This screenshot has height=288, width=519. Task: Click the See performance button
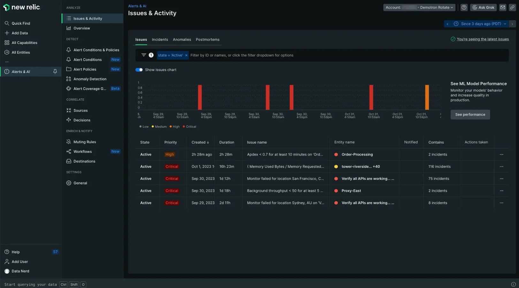tap(470, 114)
